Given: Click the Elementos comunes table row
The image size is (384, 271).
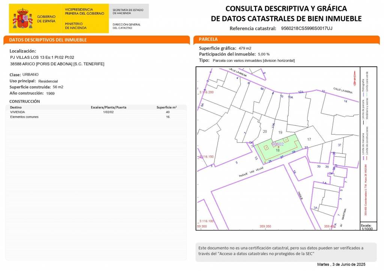Looking at the screenshot, I should pos(96,117).
